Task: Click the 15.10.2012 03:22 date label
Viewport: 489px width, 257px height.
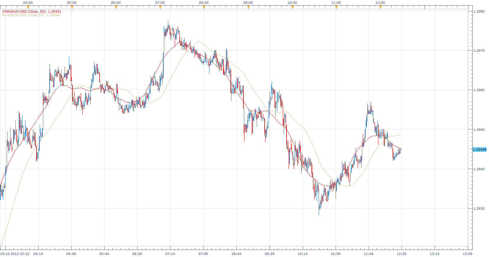Action: [15, 254]
